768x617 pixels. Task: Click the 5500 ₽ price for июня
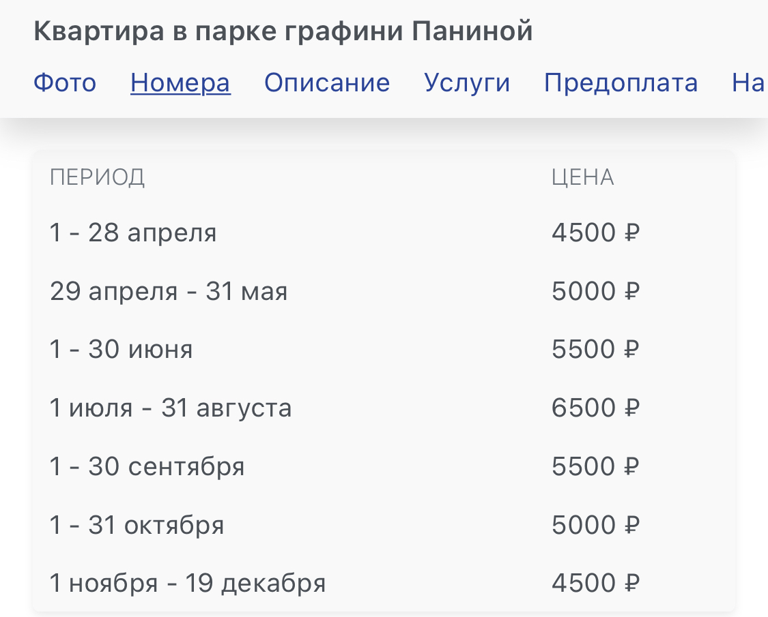595,350
